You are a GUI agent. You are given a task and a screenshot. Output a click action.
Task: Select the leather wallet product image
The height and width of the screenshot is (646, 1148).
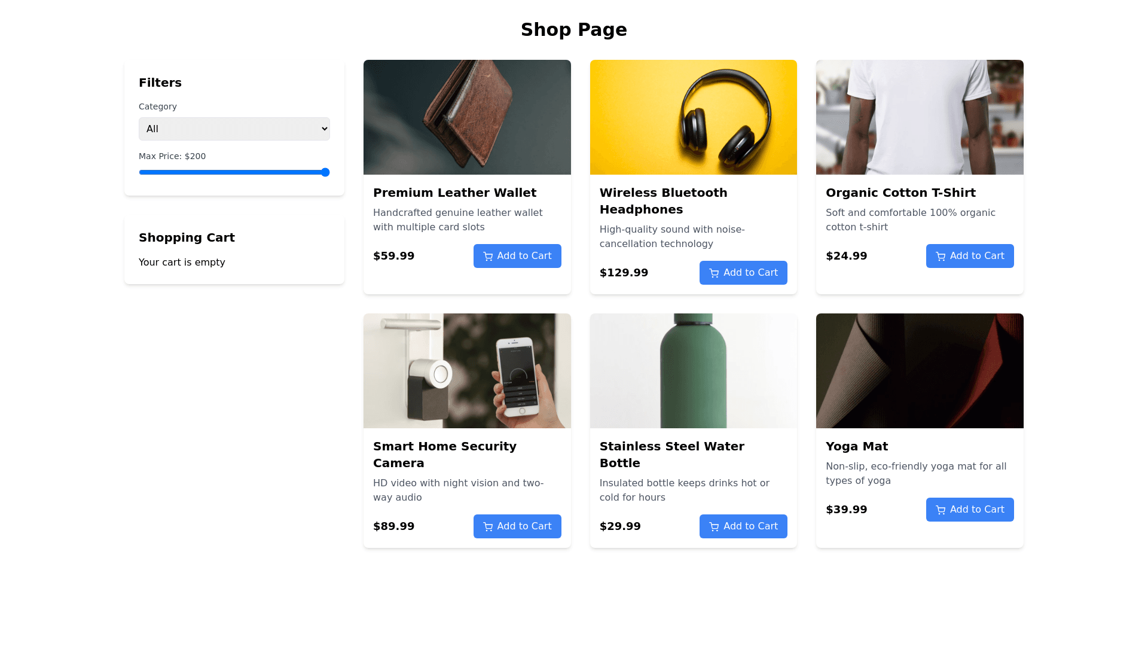tap(467, 117)
